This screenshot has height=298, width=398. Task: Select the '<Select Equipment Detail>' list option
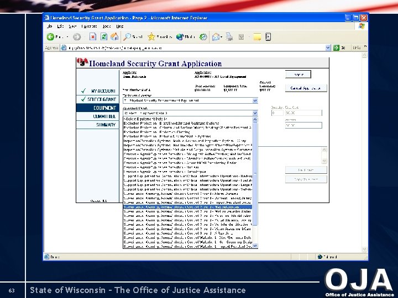[x=187, y=119]
